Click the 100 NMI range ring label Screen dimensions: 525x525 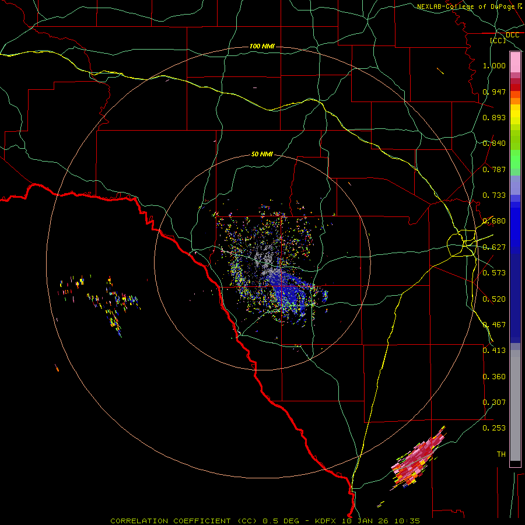(x=262, y=46)
